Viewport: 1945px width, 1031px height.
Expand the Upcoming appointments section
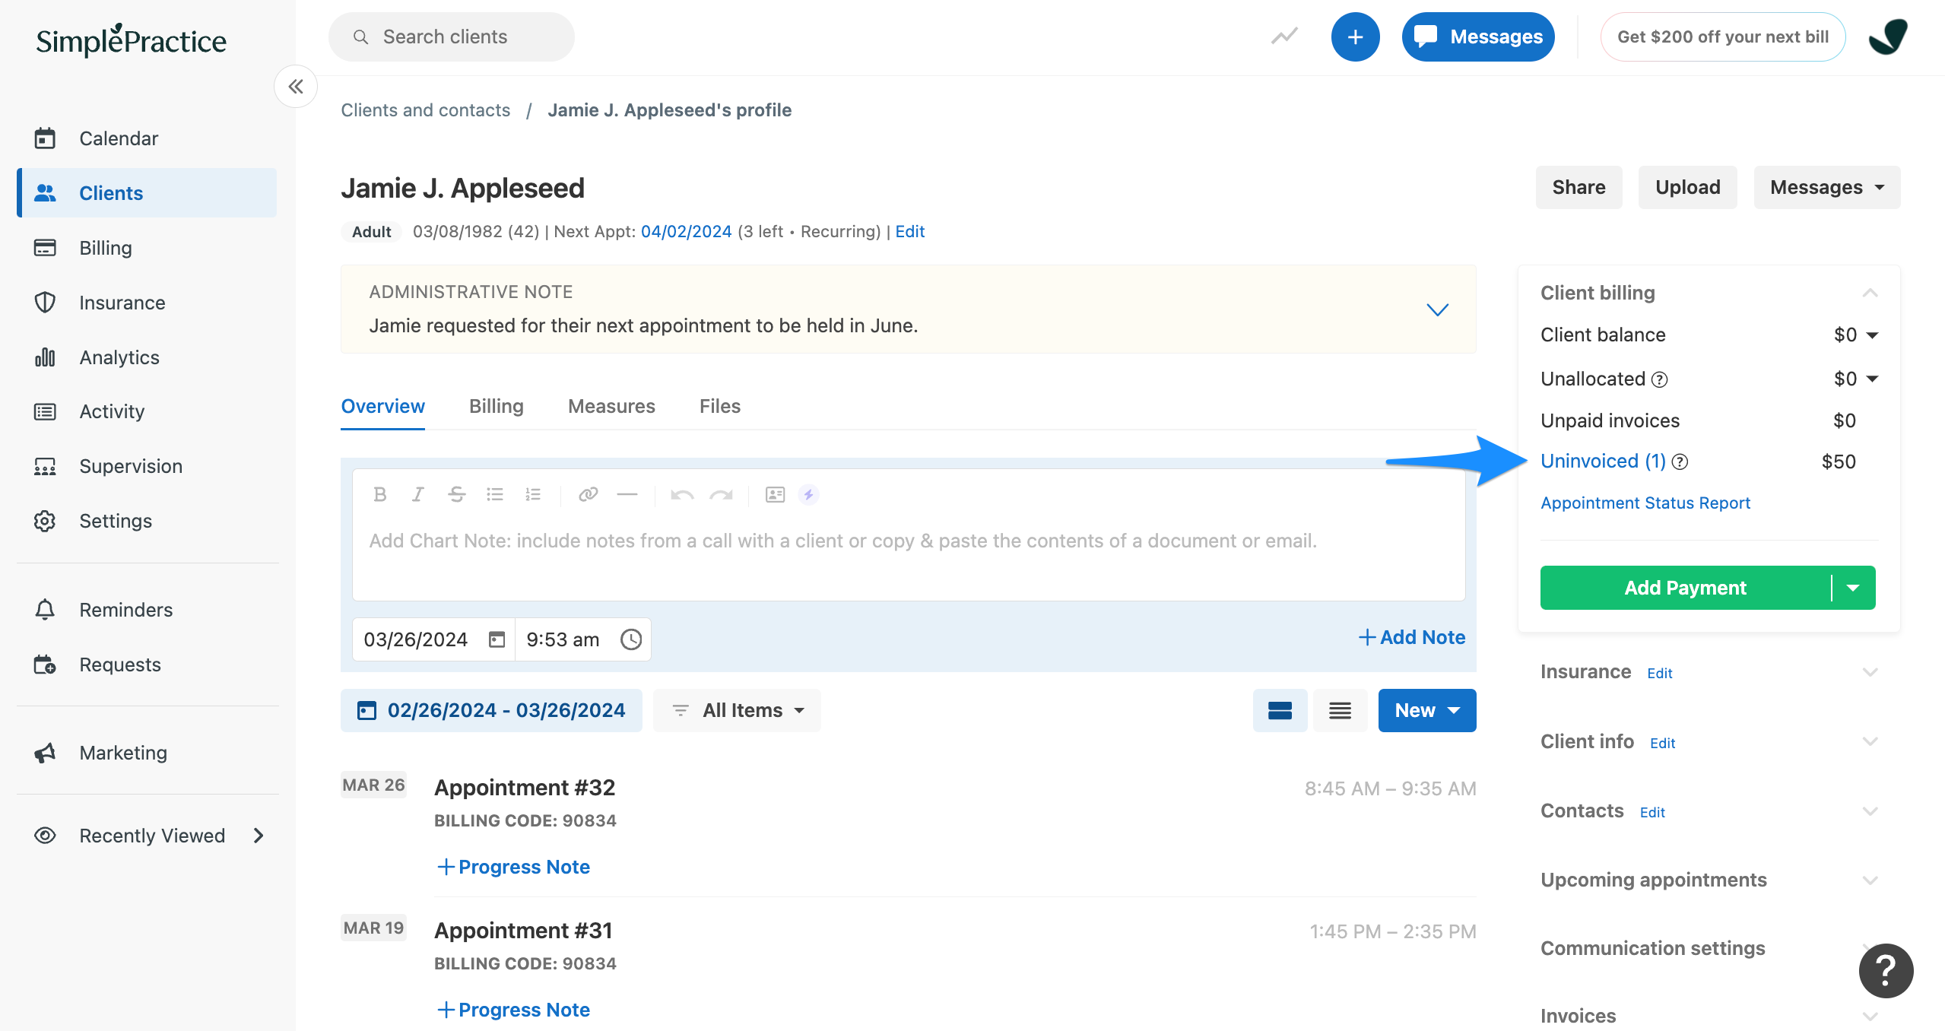(x=1870, y=880)
